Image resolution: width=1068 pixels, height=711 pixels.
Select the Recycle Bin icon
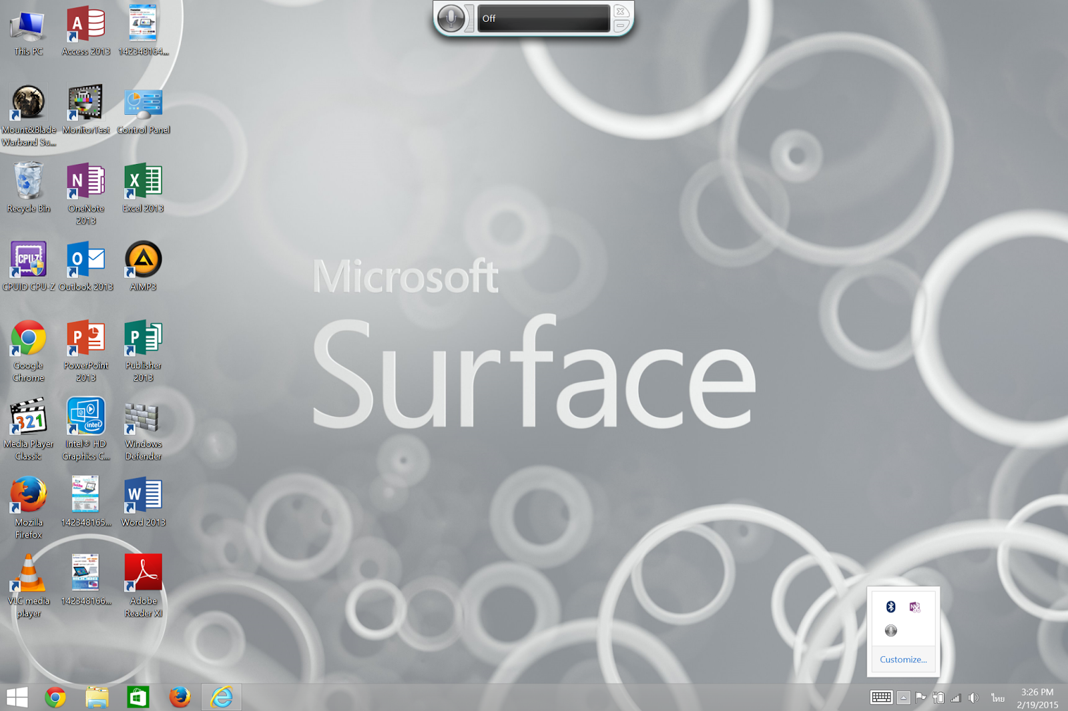pos(28,188)
